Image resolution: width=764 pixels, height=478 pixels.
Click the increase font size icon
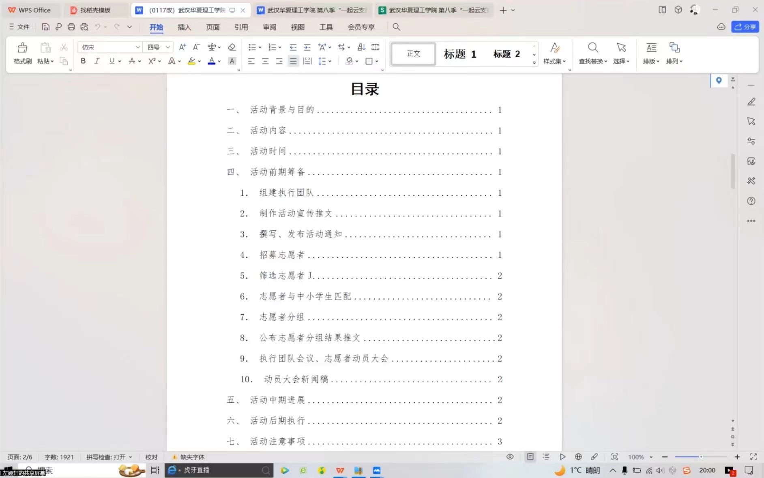point(182,47)
